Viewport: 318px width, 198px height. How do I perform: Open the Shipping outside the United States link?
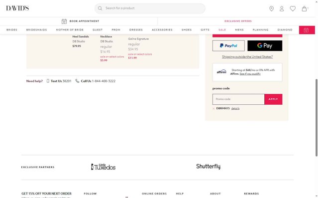click(x=247, y=57)
